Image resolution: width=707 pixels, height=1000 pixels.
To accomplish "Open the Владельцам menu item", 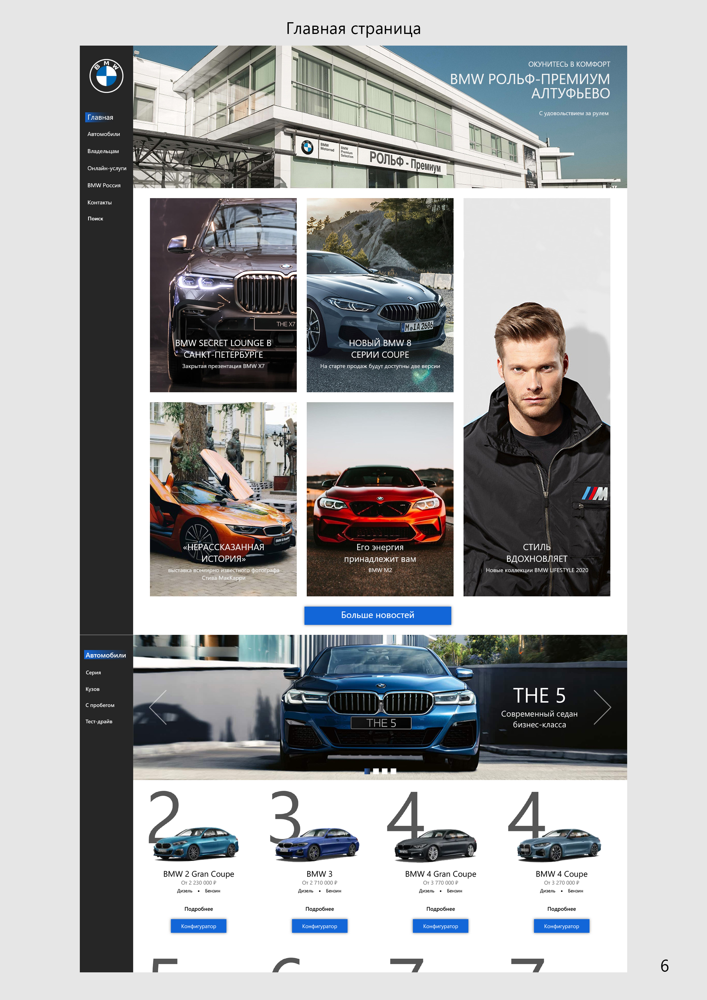I will click(x=103, y=151).
